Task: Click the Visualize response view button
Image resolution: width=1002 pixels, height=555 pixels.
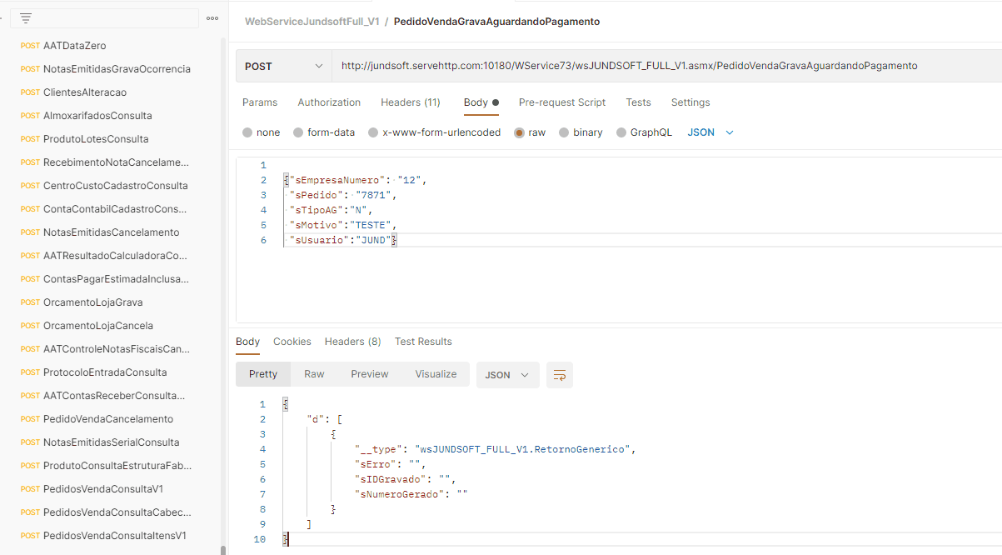Action: (x=436, y=374)
